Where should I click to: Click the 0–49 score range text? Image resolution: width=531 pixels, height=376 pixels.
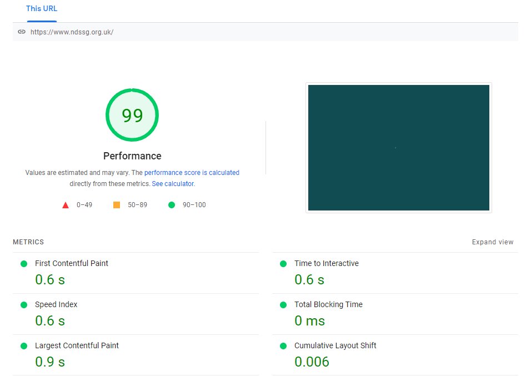pos(84,205)
